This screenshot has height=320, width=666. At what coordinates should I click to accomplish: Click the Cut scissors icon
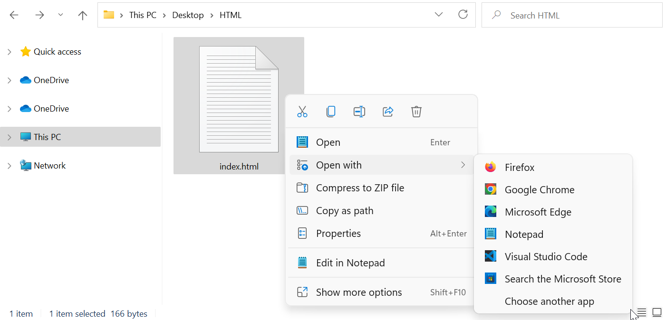coord(302,112)
